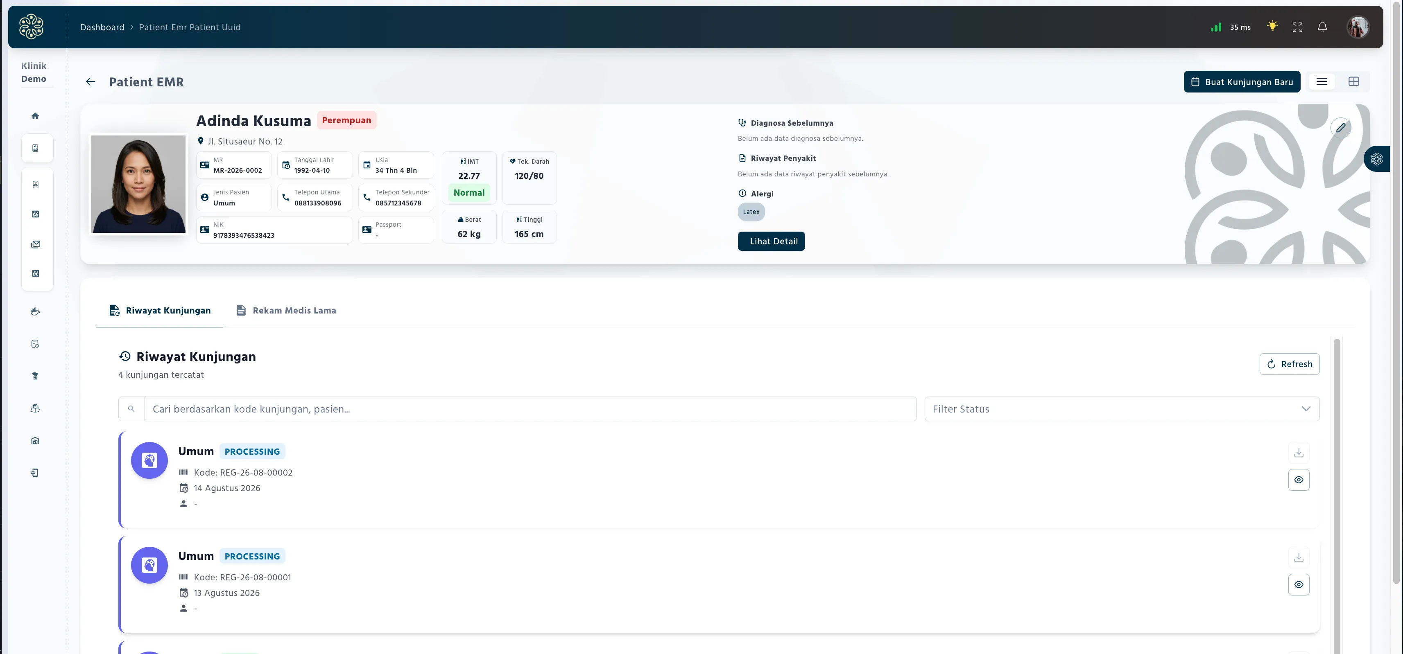
Task: Switch to grid view layout
Action: pos(1353,81)
